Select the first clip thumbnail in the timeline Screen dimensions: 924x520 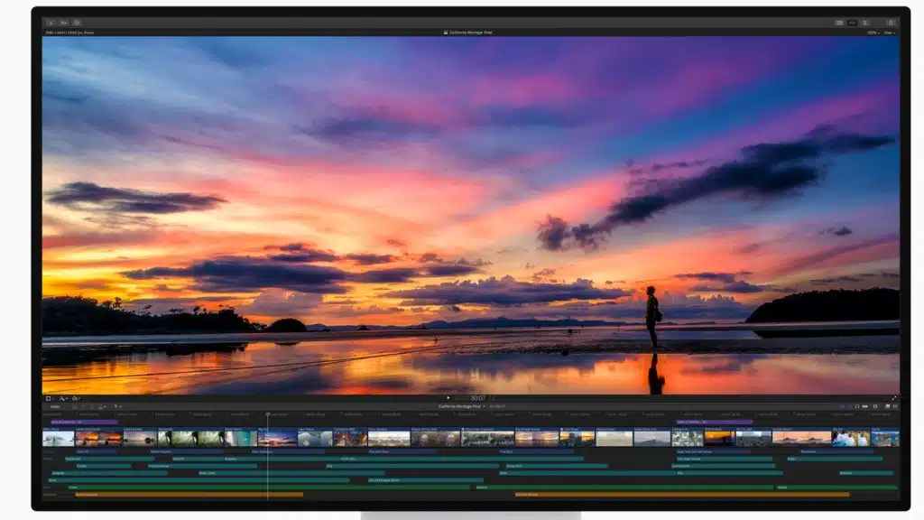point(58,438)
